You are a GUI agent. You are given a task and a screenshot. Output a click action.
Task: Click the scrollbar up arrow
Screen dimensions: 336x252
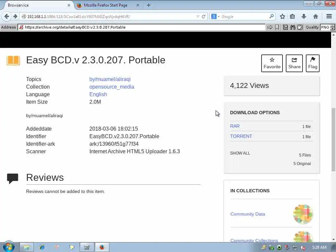(333, 34)
